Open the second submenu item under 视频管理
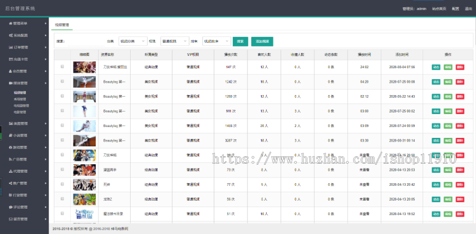Image resolution: width=476 pixels, height=234 pixels. click(20, 99)
